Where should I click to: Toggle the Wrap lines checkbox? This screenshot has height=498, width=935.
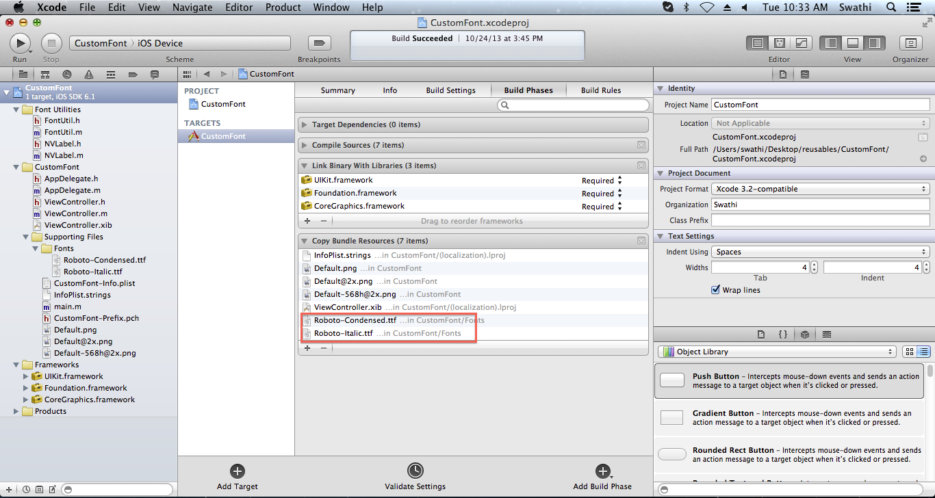coord(716,290)
